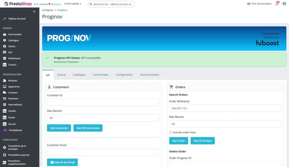Click the PrettyBlocks purple icon
289x167 pixels.
pyautogui.click(x=5, y=130)
